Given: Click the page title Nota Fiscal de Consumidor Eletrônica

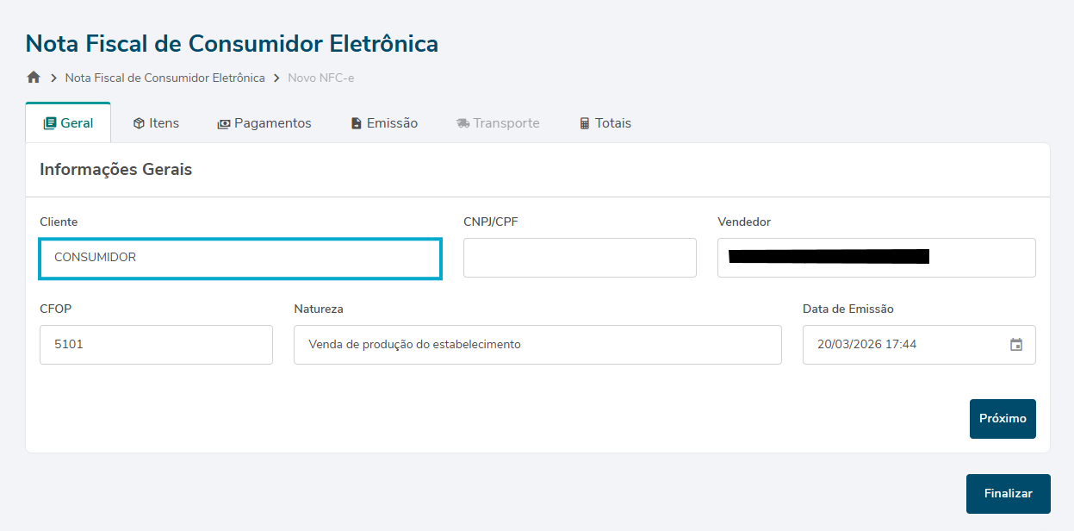Looking at the screenshot, I should point(232,43).
